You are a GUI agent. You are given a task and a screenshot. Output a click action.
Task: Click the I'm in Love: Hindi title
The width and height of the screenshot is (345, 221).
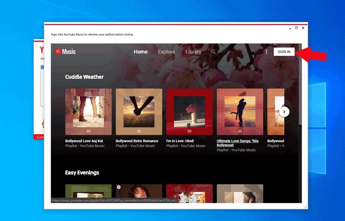180,141
